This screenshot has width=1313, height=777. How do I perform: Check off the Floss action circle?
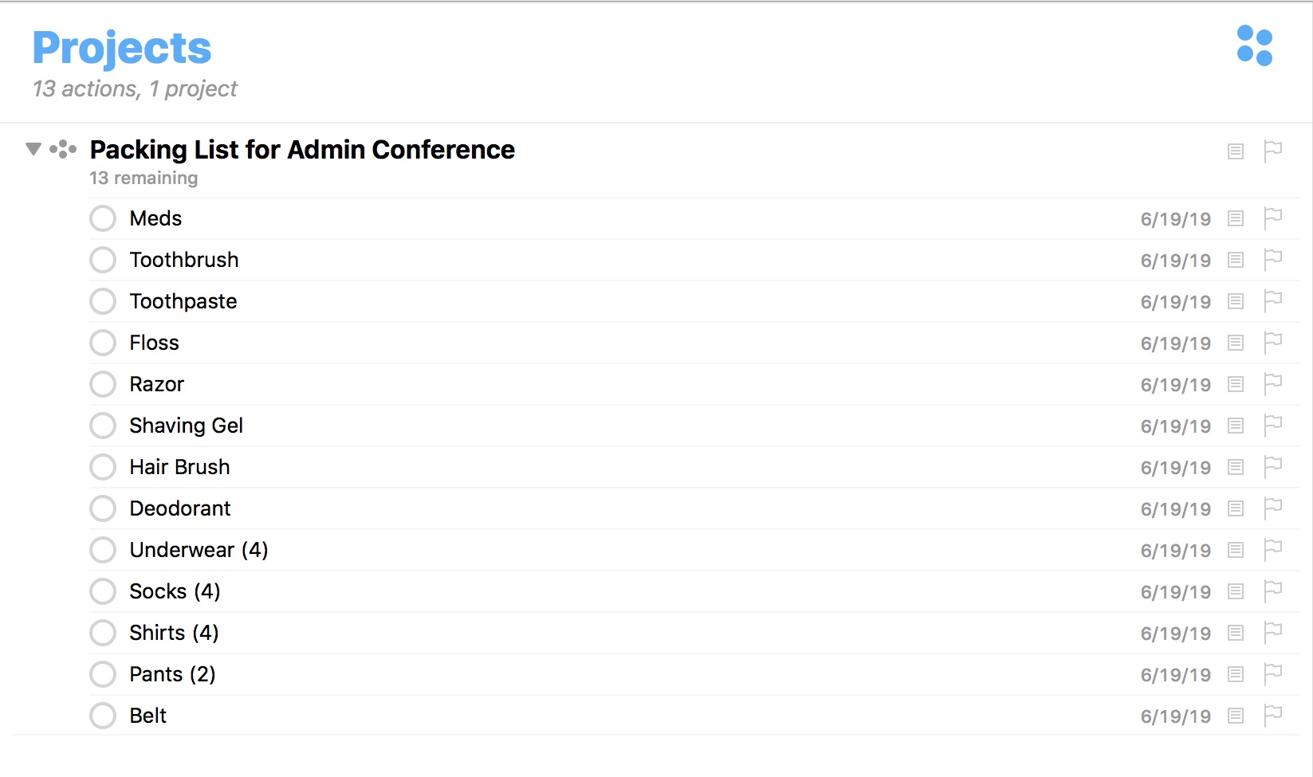click(x=103, y=343)
